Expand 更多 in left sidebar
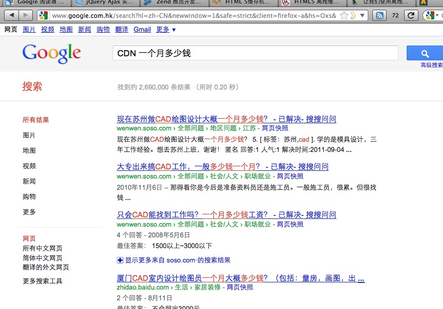The height and width of the screenshot is (309, 443). [29, 212]
